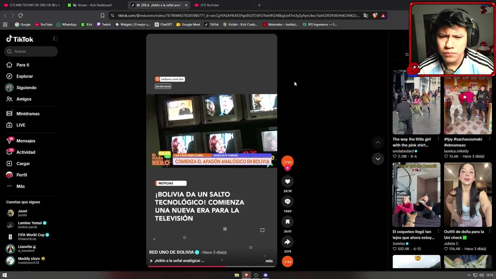Seek on the video progress bar
496x279 pixels.
pyautogui.click(x=212, y=266)
